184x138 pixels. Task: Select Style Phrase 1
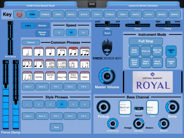coord(27,104)
